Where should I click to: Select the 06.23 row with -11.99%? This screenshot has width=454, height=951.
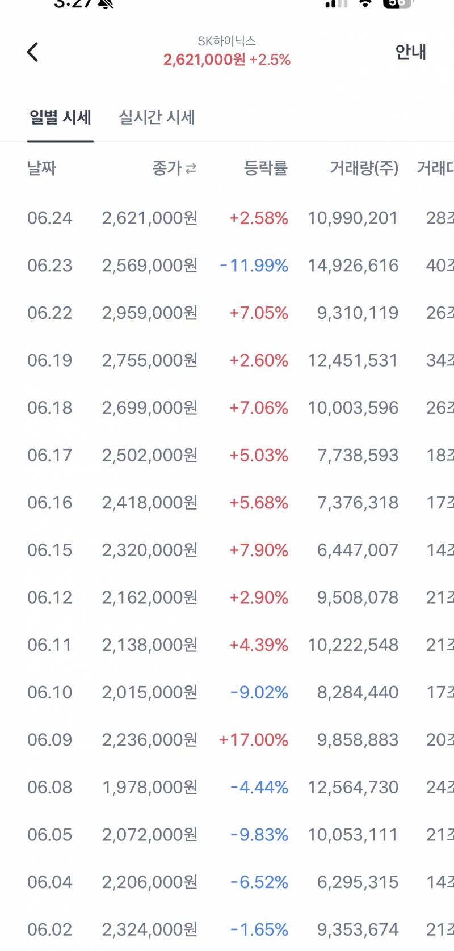coord(227,266)
